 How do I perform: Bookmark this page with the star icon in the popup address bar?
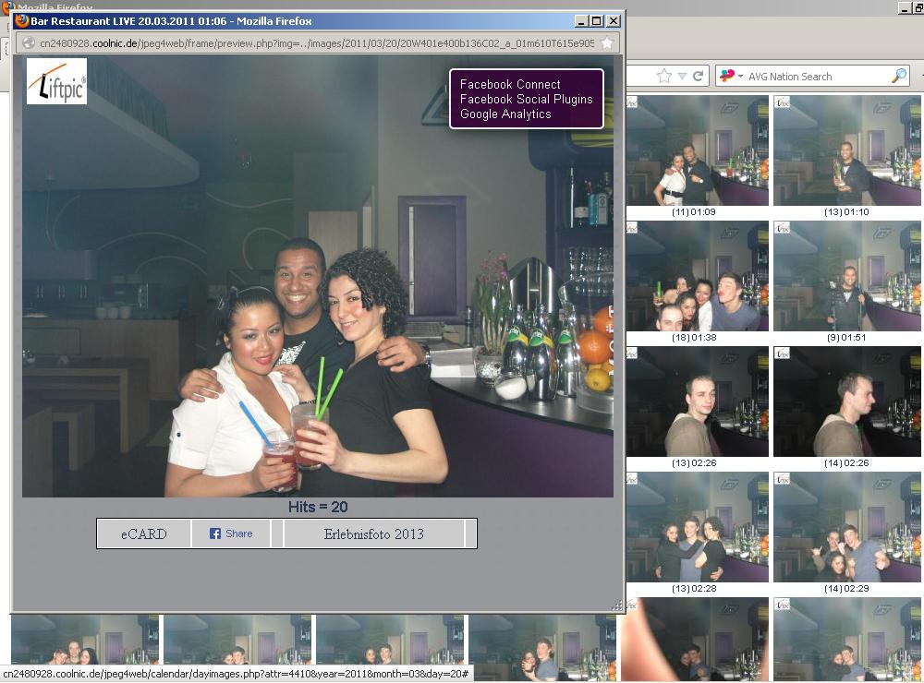coord(607,42)
